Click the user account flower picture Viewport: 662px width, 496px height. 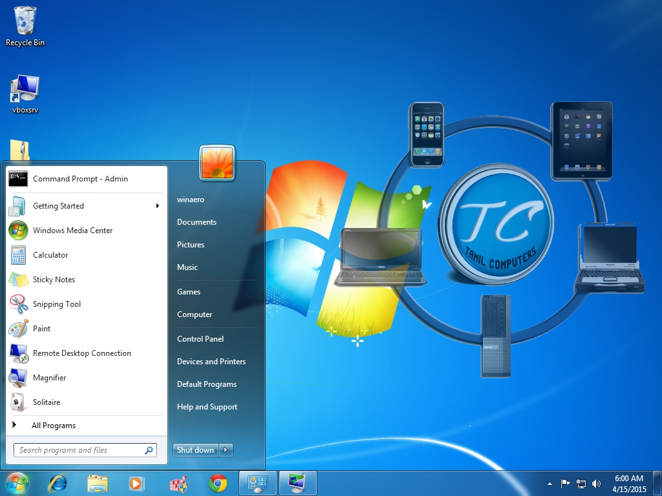click(x=217, y=163)
